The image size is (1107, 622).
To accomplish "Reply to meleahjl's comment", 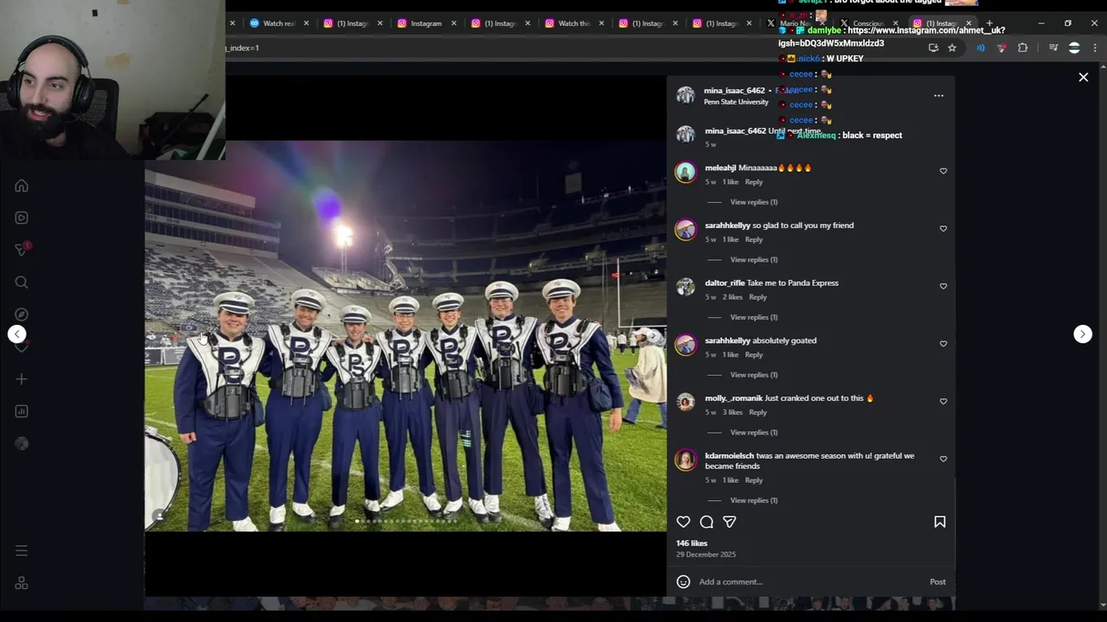I will pyautogui.click(x=754, y=182).
